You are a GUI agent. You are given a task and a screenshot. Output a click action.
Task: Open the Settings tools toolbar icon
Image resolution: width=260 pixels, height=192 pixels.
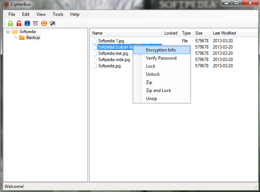[53, 24]
